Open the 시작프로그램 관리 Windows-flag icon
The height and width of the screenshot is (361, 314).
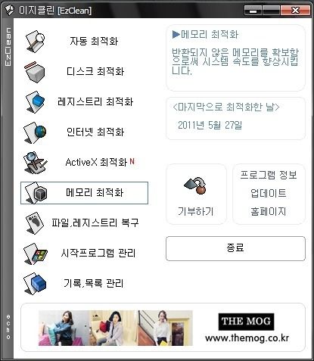36,254
